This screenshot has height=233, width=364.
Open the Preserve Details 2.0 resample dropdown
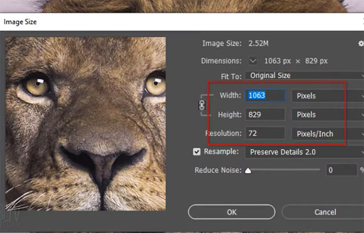305,152
